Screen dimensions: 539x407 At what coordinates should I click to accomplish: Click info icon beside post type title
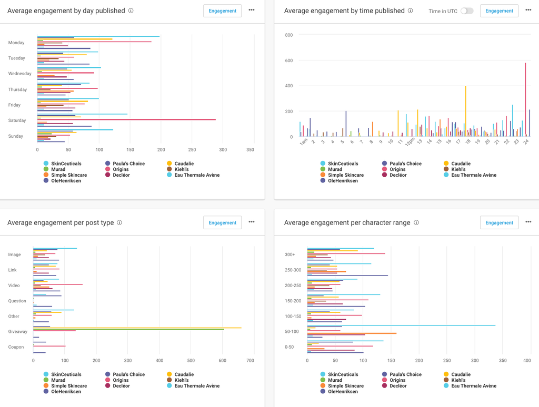point(119,222)
